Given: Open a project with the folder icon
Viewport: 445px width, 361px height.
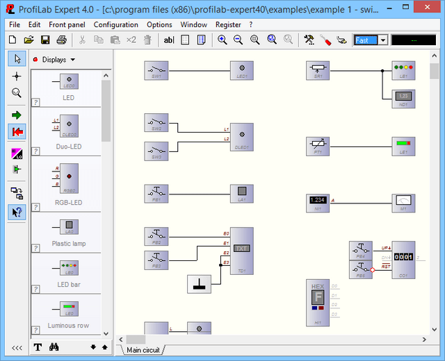Looking at the screenshot, I should (x=29, y=40).
